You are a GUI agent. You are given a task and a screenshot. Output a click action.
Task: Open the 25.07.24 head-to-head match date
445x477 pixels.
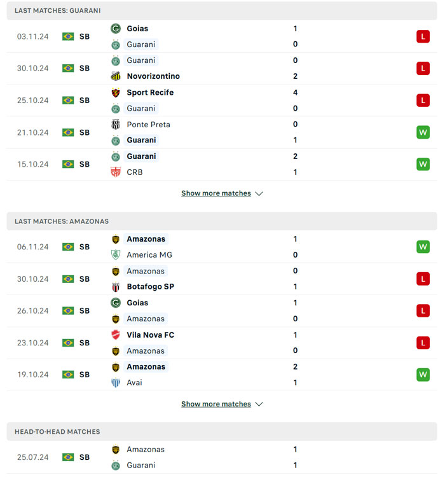coord(33,457)
